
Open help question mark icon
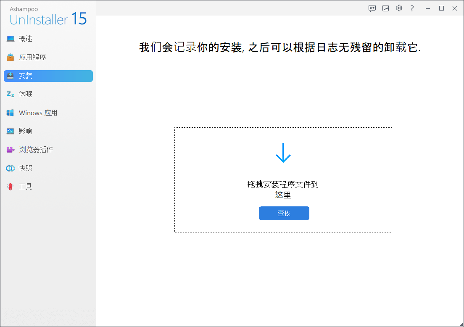point(412,8)
